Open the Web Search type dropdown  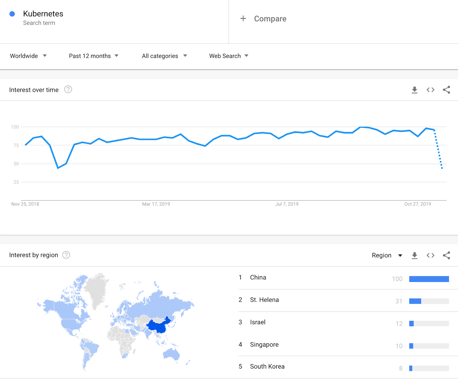[229, 56]
